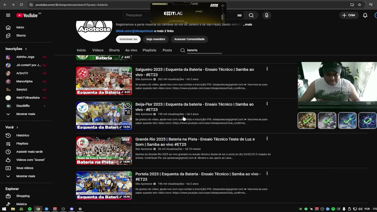Click the channel search magnifier icon
Image resolution: width=377 pixels, height=212 pixels.
point(183,50)
